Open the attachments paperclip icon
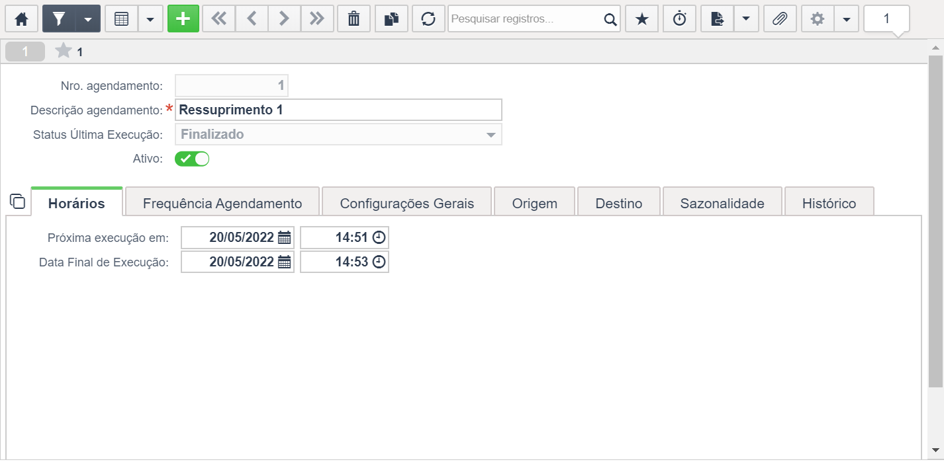This screenshot has height=468, width=944. [780, 19]
